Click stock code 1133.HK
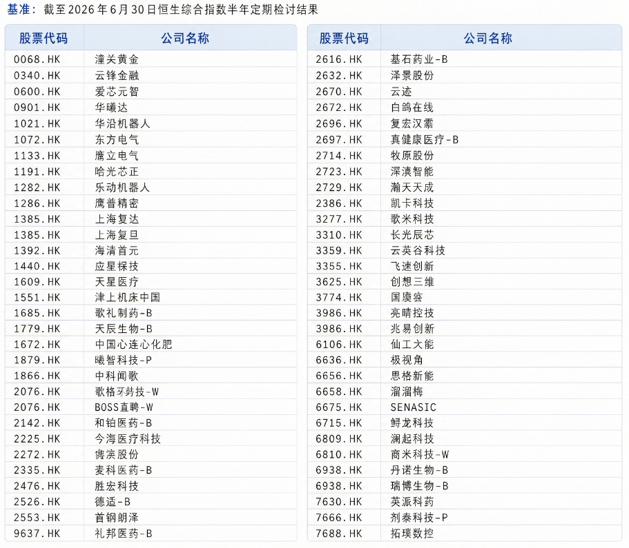Screen dimensions: 629x548 37,156
